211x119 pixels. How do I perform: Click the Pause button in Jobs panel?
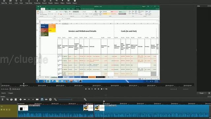201,93
